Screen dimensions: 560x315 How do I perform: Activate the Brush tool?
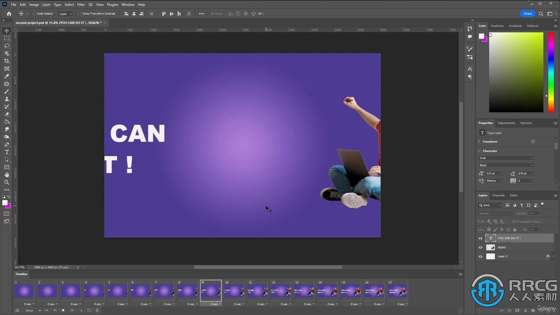click(x=7, y=91)
